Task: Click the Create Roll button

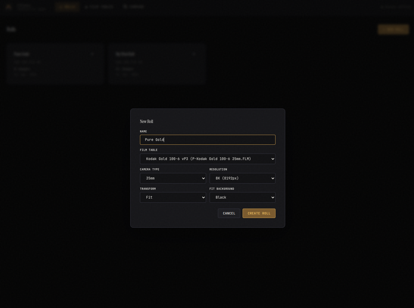Action: tap(259, 213)
